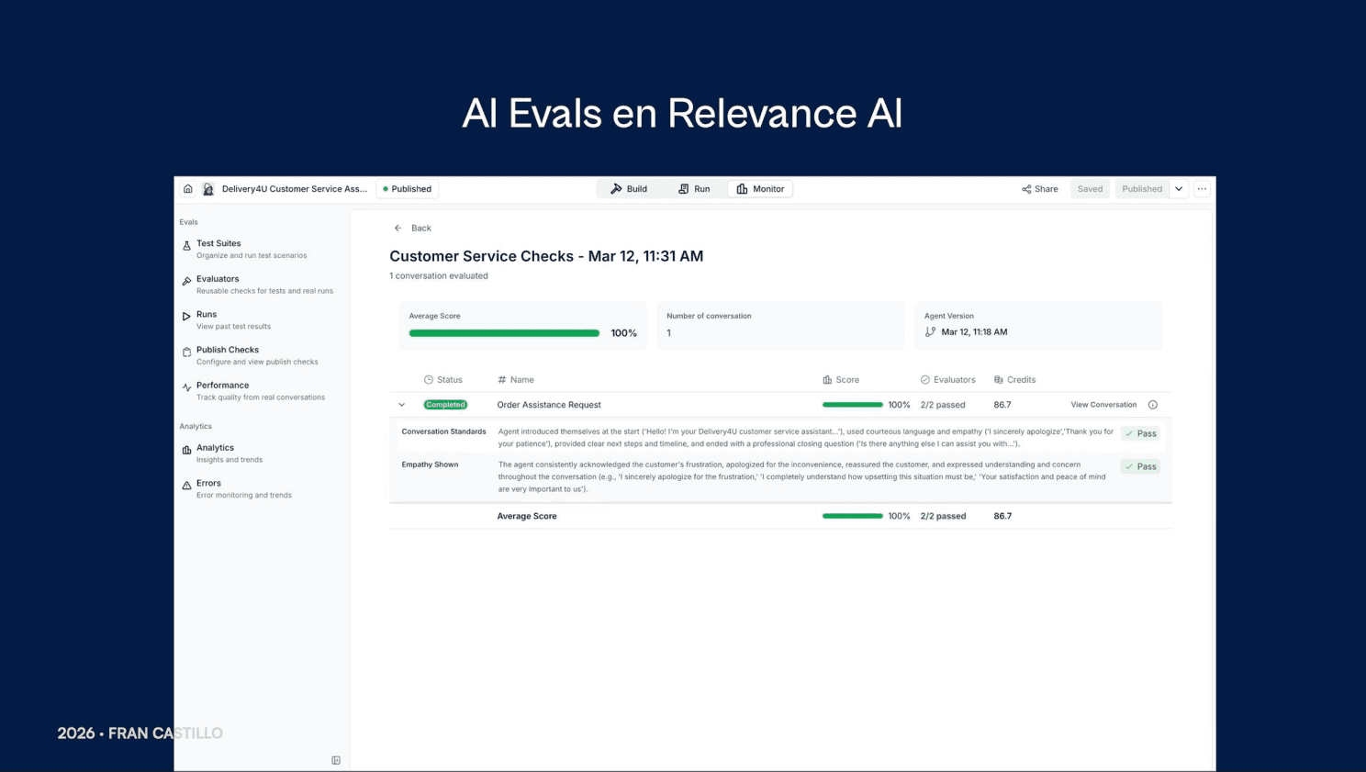Viewport: 1366px width, 772px height.
Task: Click the Pass badge for Conversation Standards
Action: coord(1140,433)
